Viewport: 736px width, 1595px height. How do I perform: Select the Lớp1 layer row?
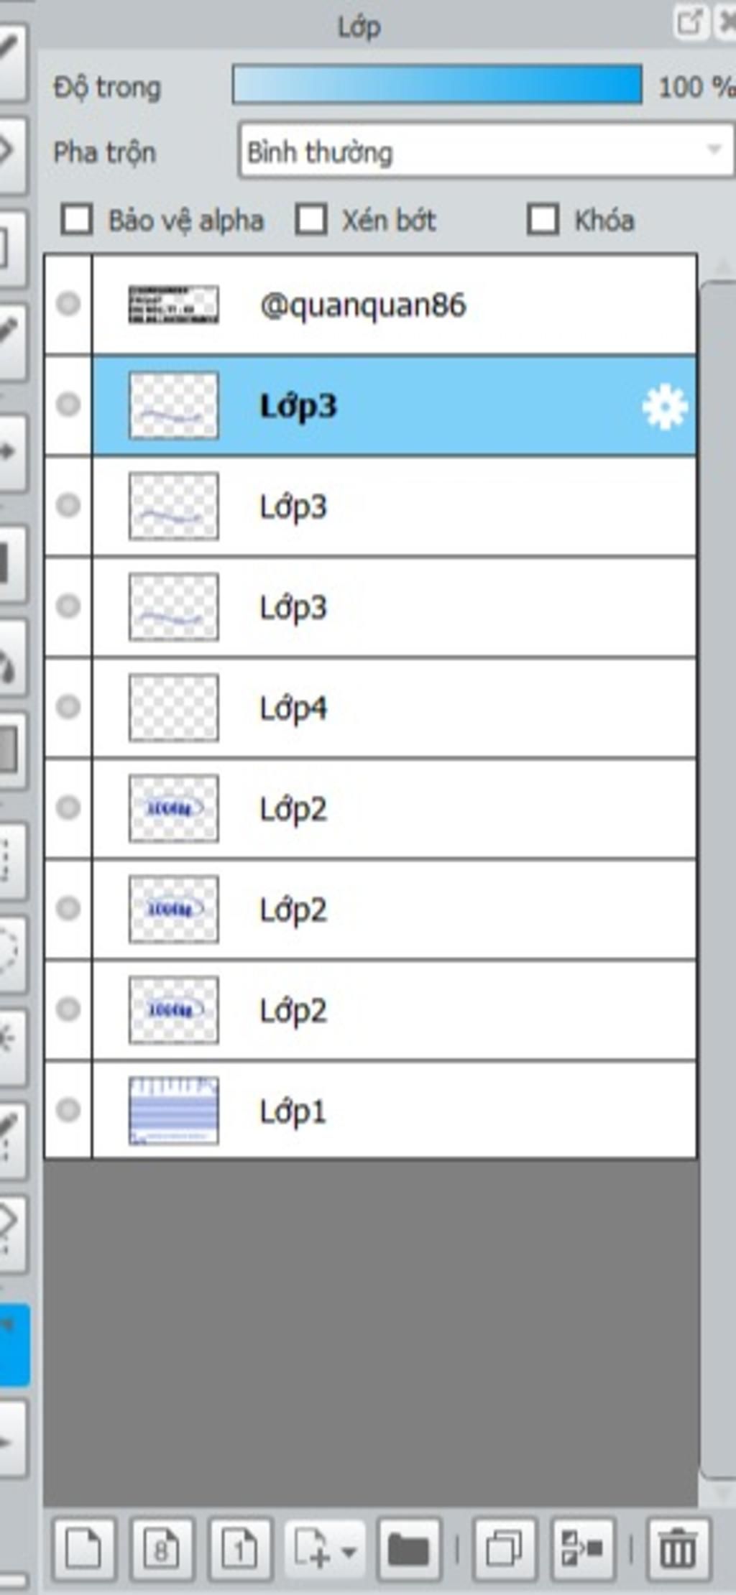tap(394, 1110)
